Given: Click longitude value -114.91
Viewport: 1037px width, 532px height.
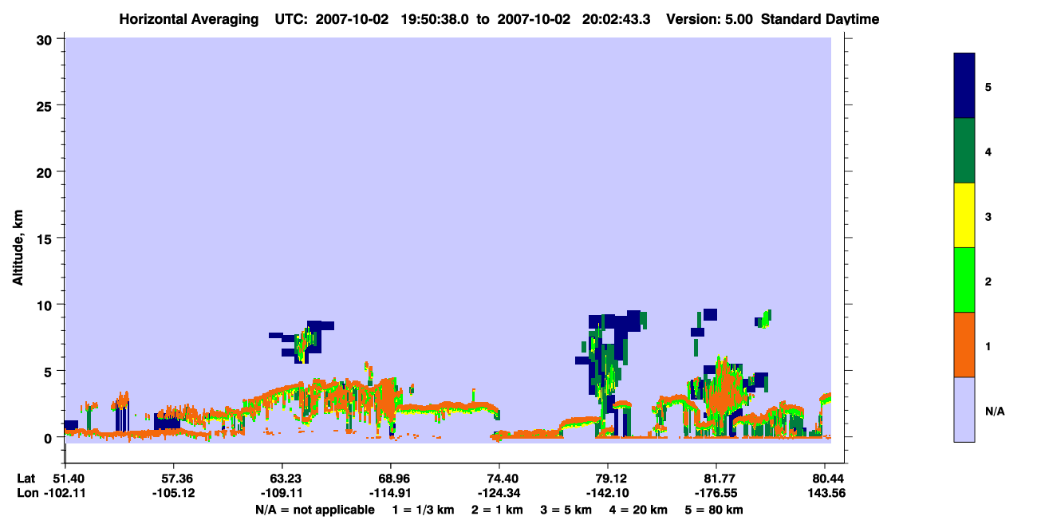Looking at the screenshot, I should 391,493.
